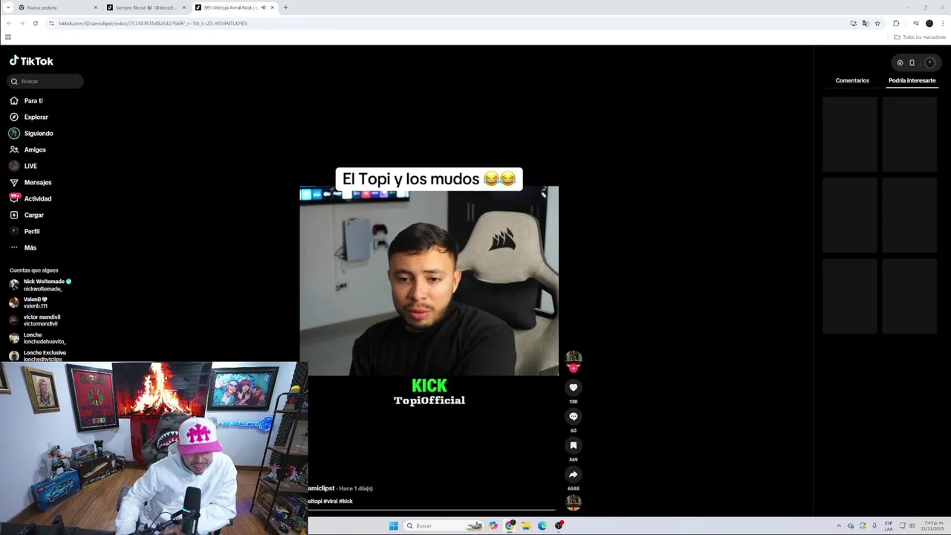Open the spinning sound disc icon
Image resolution: width=951 pixels, height=535 pixels.
click(x=573, y=502)
